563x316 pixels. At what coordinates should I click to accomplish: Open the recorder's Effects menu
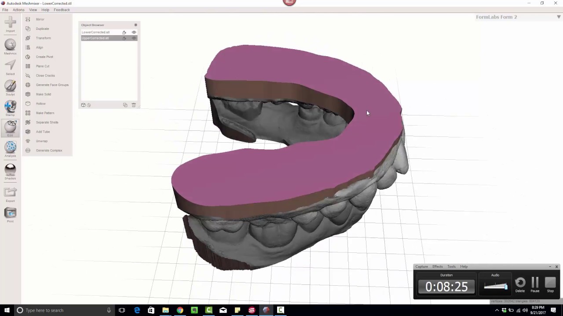tap(437, 266)
